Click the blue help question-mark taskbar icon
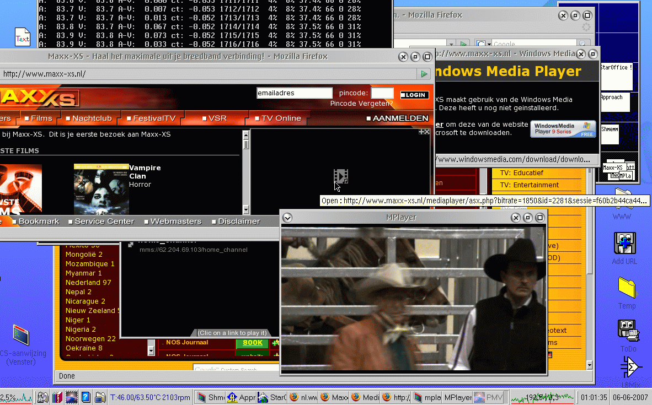The image size is (652, 405). [x=85, y=397]
